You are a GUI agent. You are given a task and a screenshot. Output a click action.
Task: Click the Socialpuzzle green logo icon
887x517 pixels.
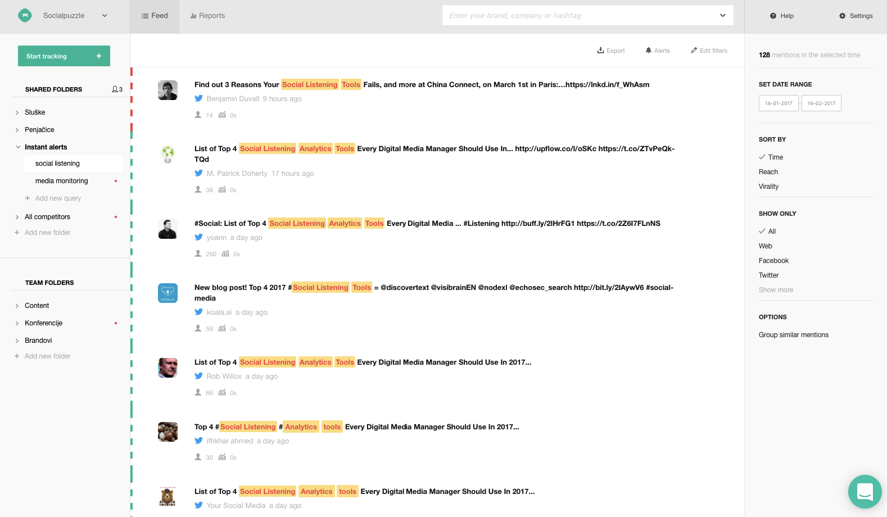[x=25, y=16]
